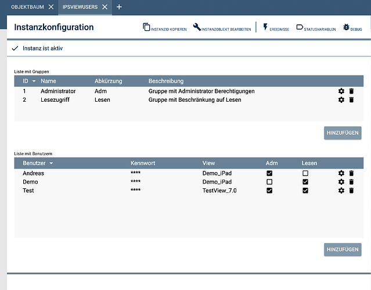Open the Debug bug icon
The width and height of the screenshot is (371, 290).
coord(352,27)
